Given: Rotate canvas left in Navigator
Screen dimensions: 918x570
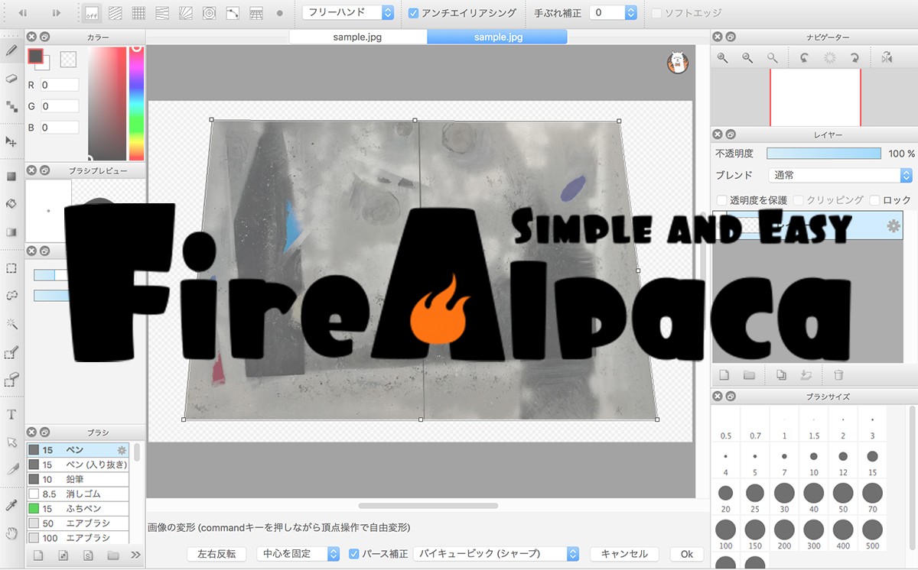Looking at the screenshot, I should coord(805,57).
